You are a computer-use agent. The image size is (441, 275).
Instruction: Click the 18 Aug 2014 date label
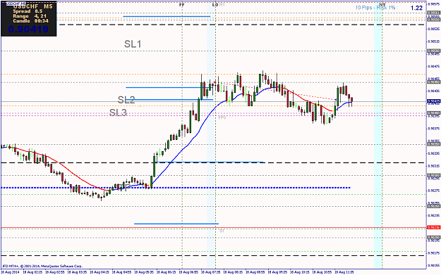10,272
